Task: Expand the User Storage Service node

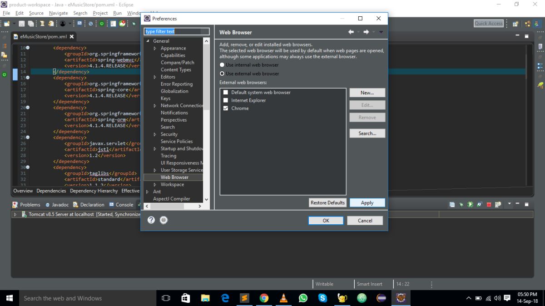Action: tap(155, 170)
